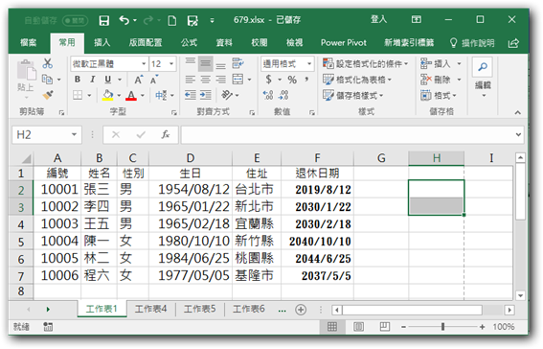Click the Percent Style icon

coord(292,80)
